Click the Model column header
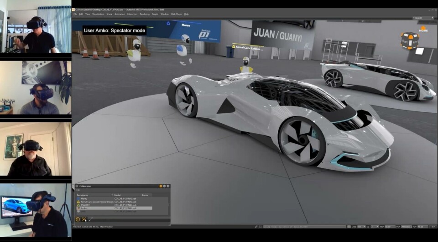Image resolution: width=438 pixels, height=242 pixels. (x=127, y=195)
